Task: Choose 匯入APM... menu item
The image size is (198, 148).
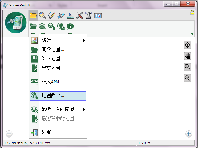Action: coord(58,82)
